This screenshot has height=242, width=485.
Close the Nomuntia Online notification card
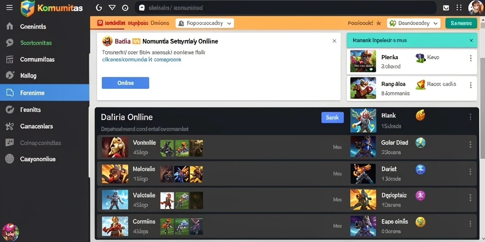[x=334, y=41]
